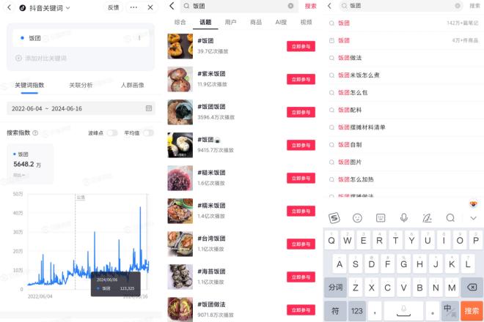Clear the 饭团 text in middle search bar

pos(290,6)
